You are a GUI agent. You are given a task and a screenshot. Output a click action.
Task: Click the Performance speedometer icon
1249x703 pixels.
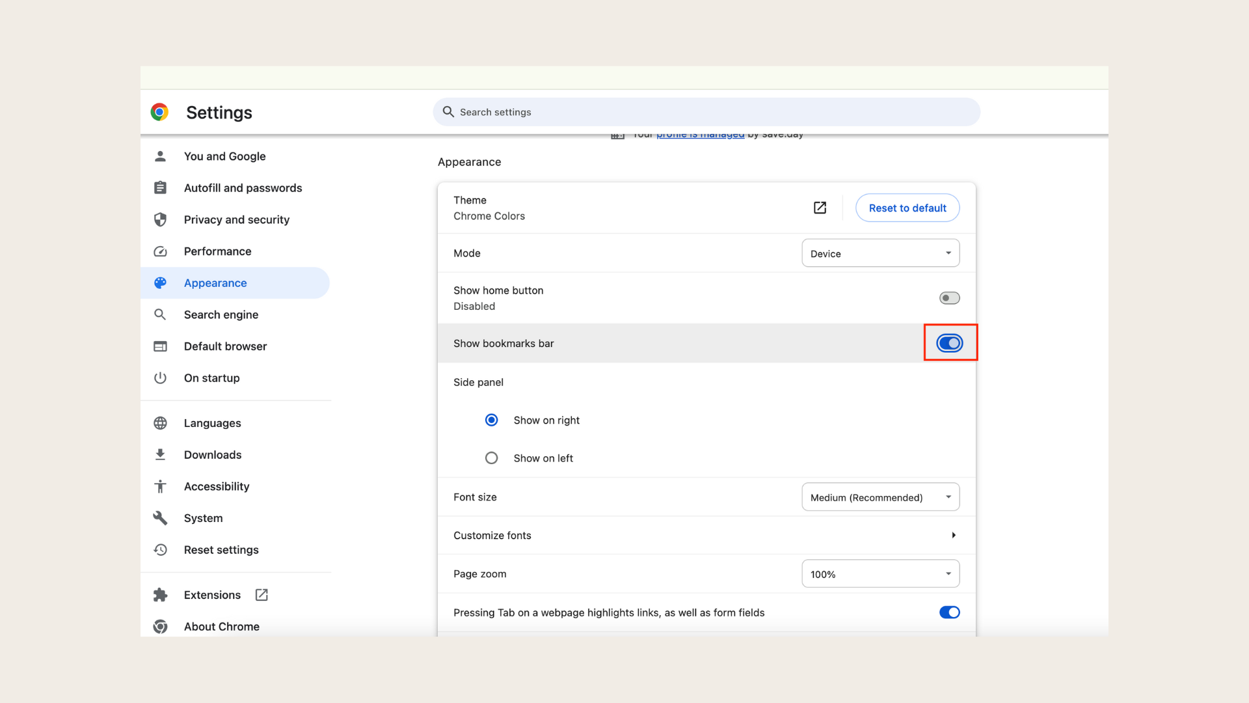[x=160, y=251]
